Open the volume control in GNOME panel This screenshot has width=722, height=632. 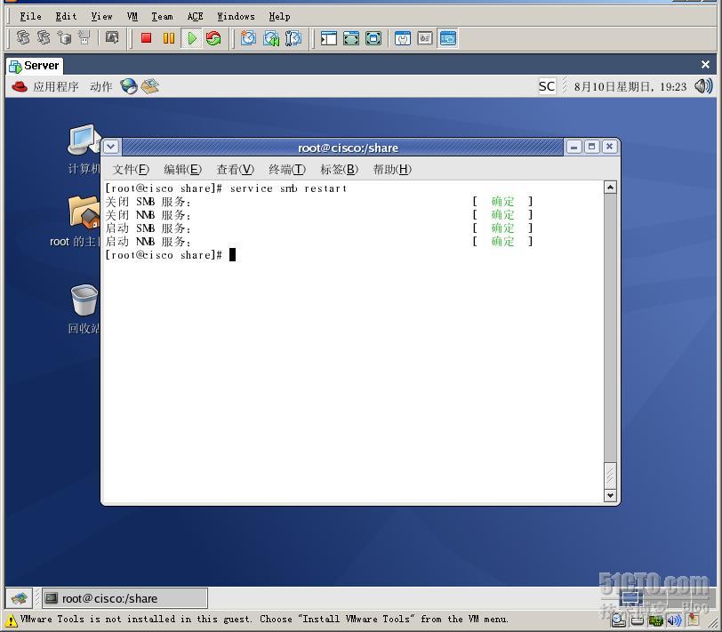tap(703, 86)
